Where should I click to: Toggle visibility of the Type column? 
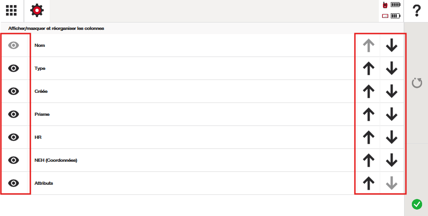14,68
